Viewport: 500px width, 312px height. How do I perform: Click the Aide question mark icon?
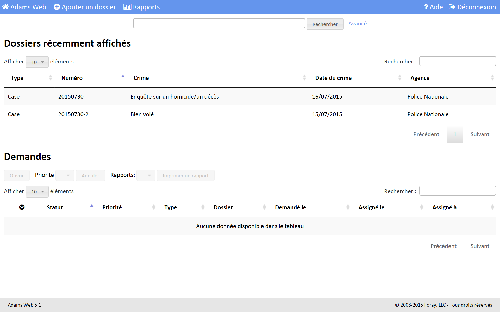pyautogui.click(x=426, y=7)
